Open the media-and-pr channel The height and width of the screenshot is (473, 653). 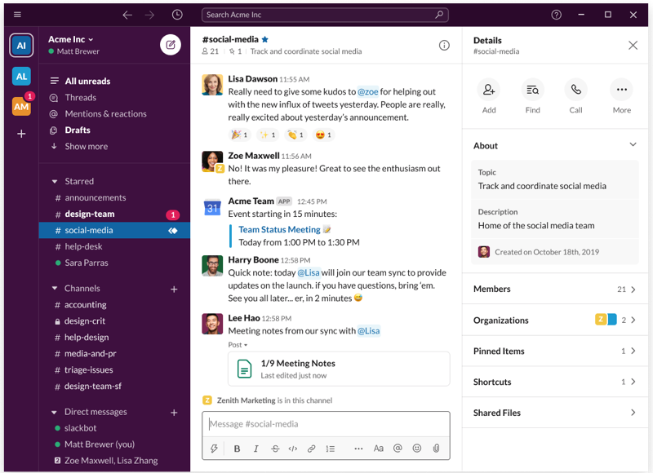(x=90, y=354)
